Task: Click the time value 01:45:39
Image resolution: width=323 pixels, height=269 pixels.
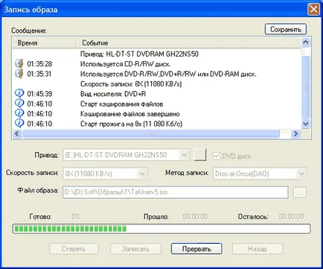Action: (x=39, y=94)
